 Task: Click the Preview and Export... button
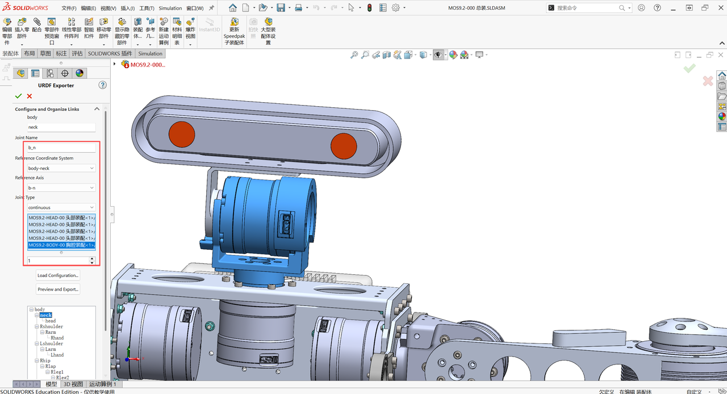click(58, 289)
